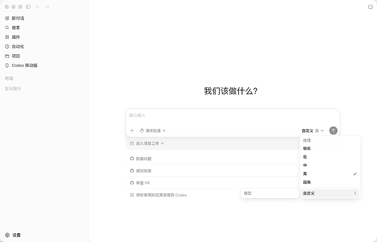Open 自动化 in the sidebar
This screenshot has height=242, width=377.
tap(18, 47)
